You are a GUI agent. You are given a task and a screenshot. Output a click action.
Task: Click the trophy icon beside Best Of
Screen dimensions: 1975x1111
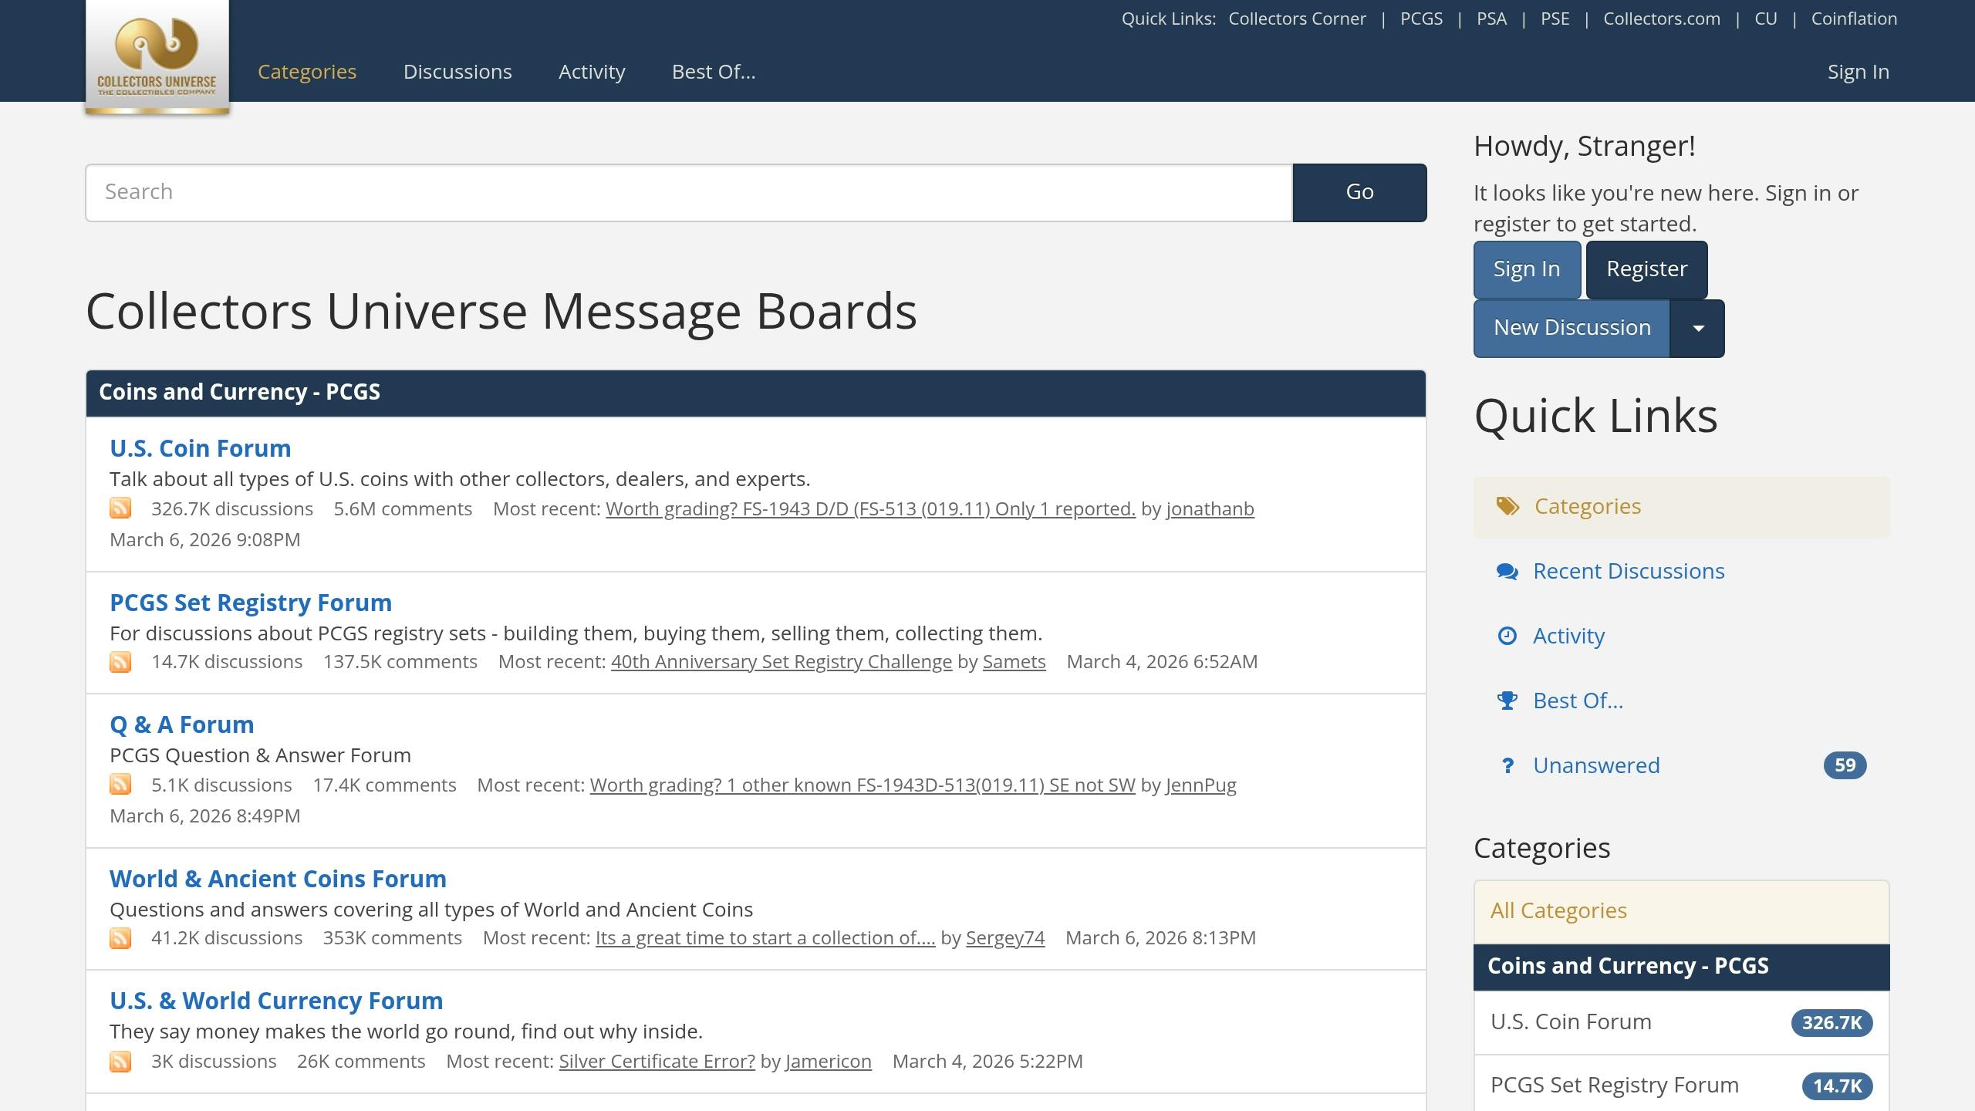[x=1507, y=701]
